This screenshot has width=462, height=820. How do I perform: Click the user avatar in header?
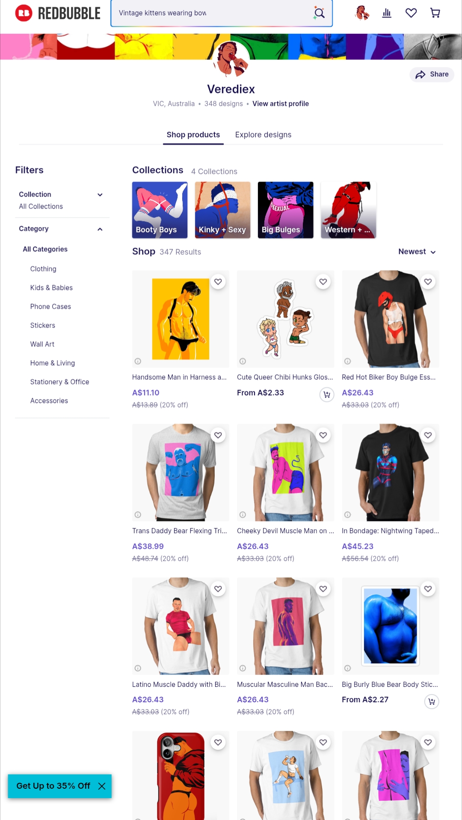point(362,13)
